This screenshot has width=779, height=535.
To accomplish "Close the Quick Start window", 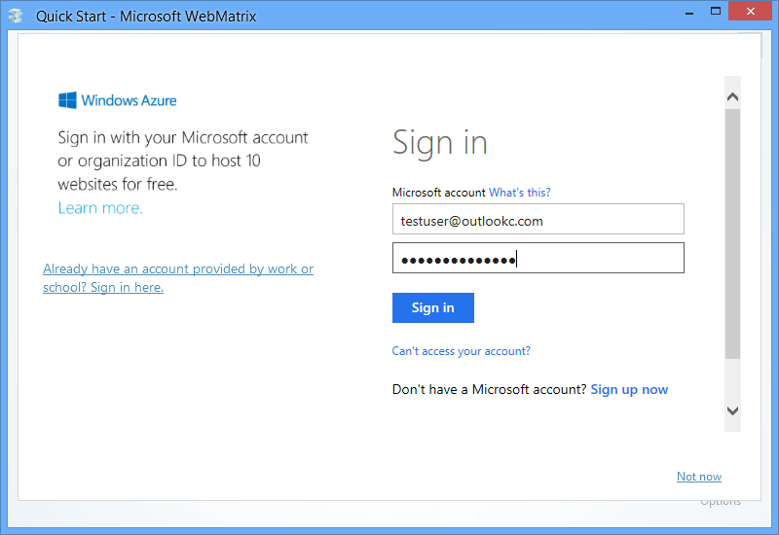I will click(750, 11).
